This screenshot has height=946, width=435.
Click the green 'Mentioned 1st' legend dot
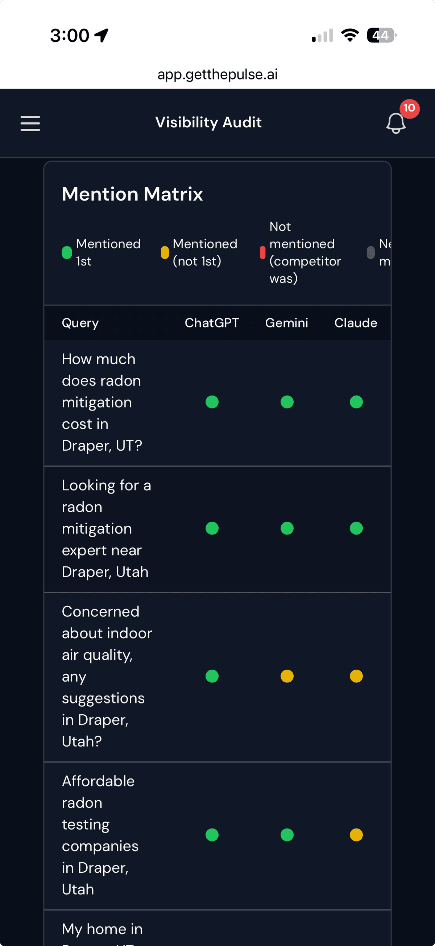coord(67,252)
